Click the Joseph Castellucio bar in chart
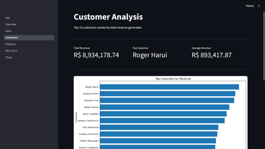 point(163,121)
